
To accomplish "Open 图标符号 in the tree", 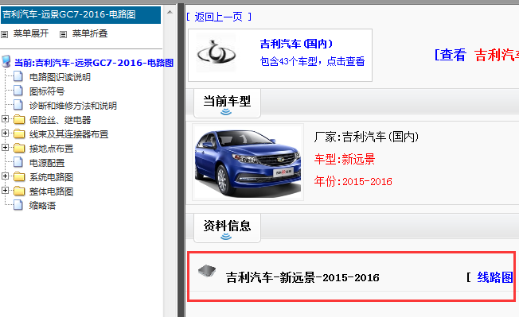I will click(x=47, y=91).
